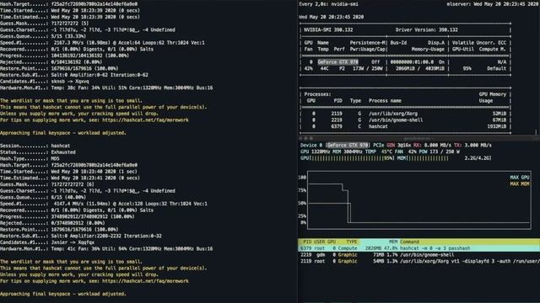This screenshot has height=303, width=540.
Task: Click TX: 3.000 MB/s value
Action: (x=472, y=146)
